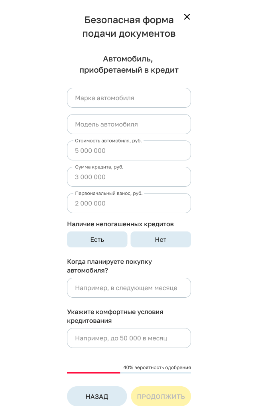Focus the Марка автомобиля field
Viewport: 258px width, 419px height.
pos(129,98)
